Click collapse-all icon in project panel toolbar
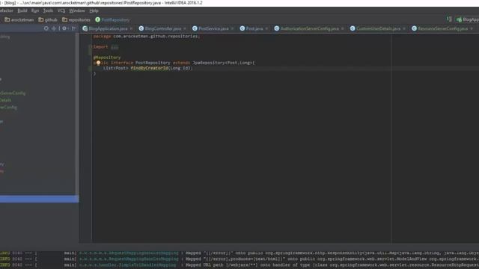The width and height of the screenshot is (479, 269). coord(54,28)
